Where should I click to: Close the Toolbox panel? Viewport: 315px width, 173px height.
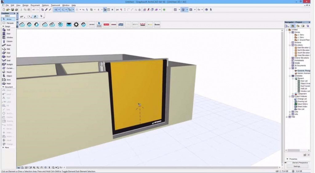pos(14,13)
